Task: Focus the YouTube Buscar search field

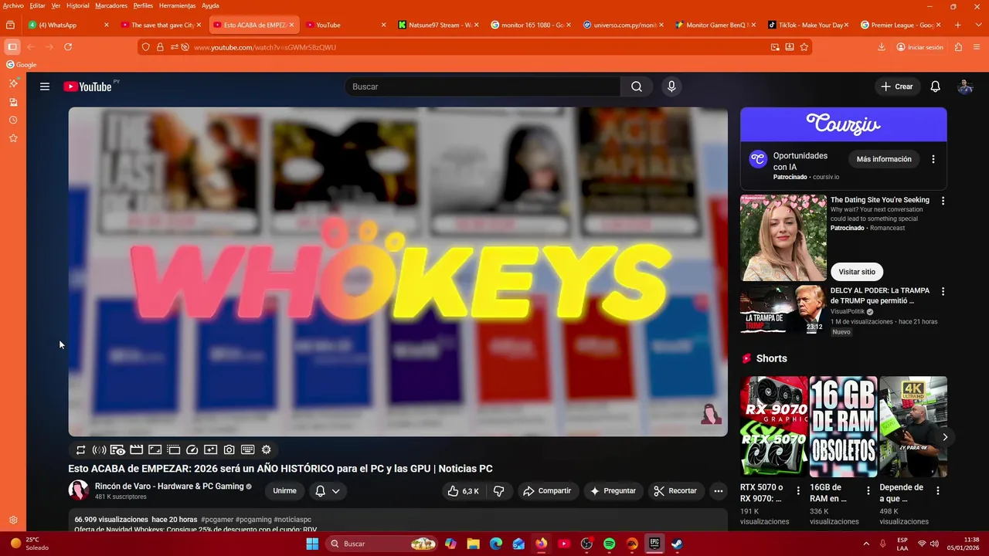Action: click(x=483, y=86)
